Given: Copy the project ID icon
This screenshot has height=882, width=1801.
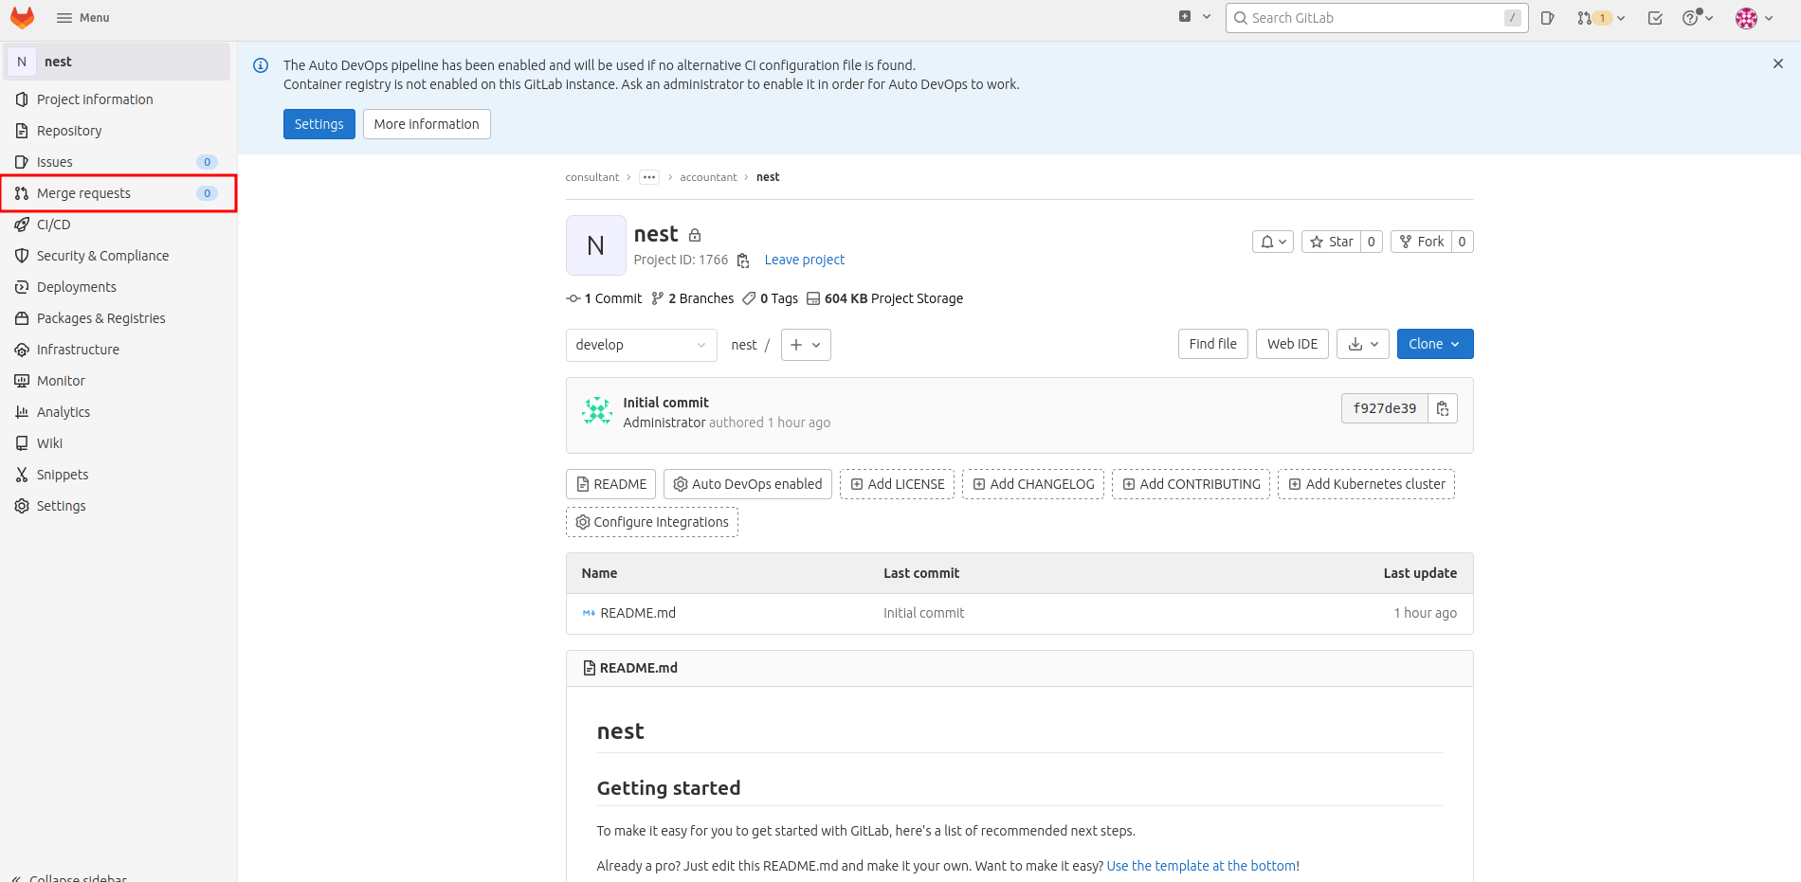Looking at the screenshot, I should tap(743, 261).
